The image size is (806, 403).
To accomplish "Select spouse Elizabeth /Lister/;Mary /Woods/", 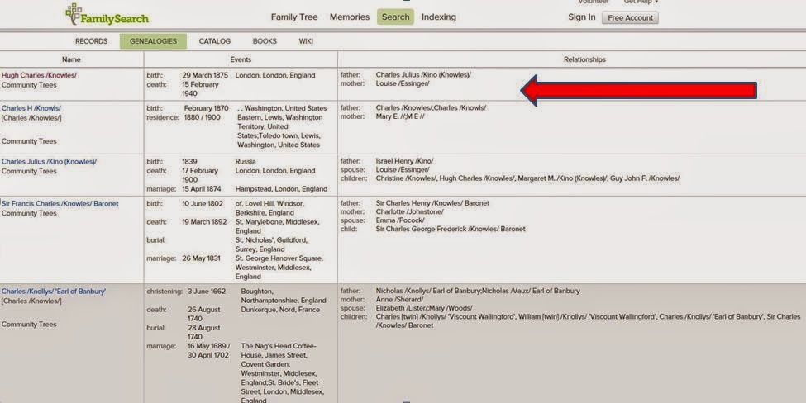I will coord(424,309).
